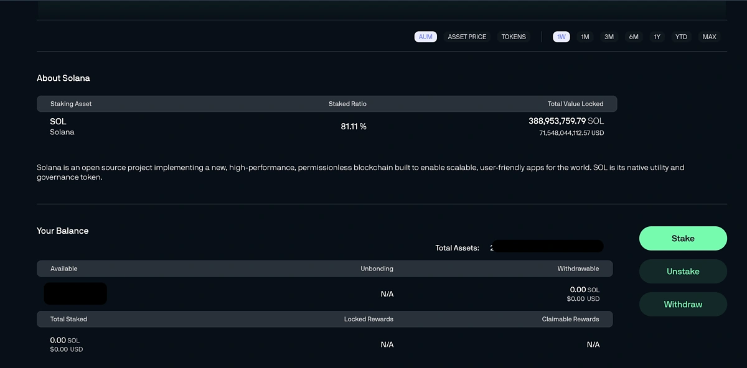Click the Unbonding N/A value

pos(387,294)
